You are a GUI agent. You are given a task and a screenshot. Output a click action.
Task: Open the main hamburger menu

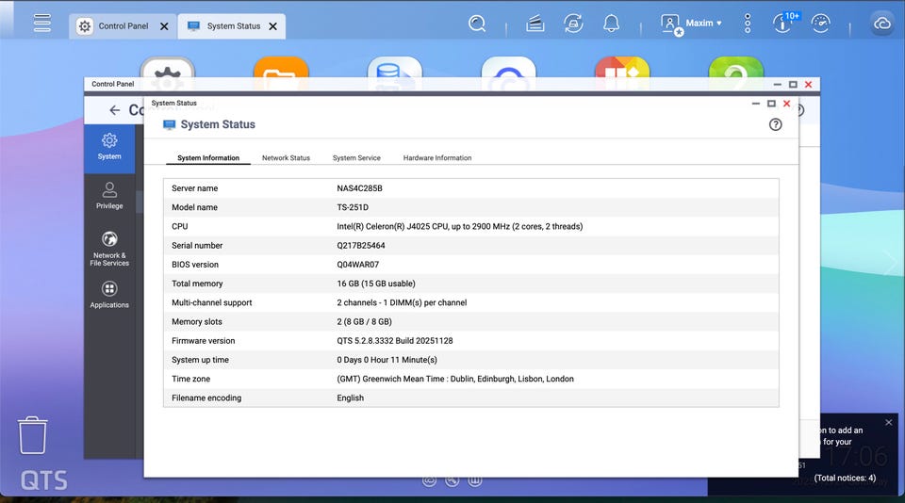42,24
